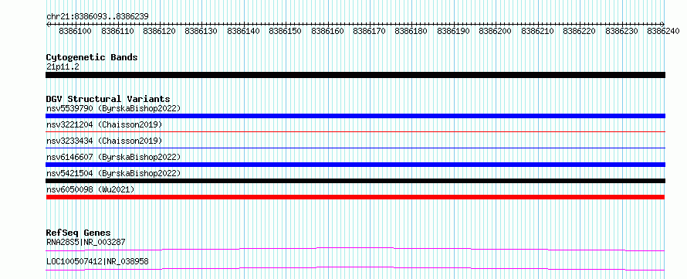The width and height of the screenshot is (687, 279).
Task: Click the RNA28S5|NR_003287 gene label
Action: [86, 242]
